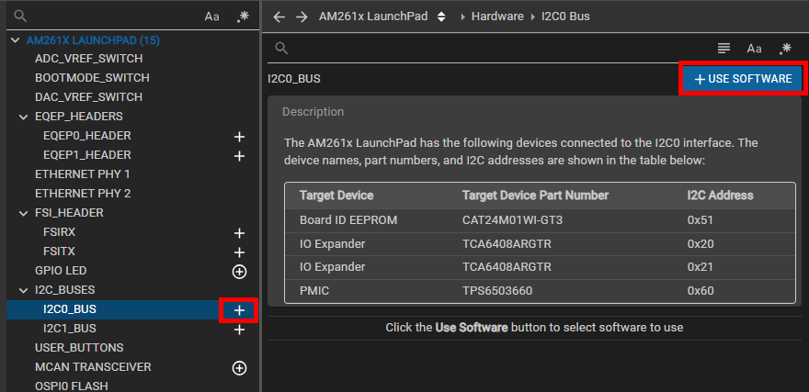Screen dimensions: 809x392
Task: Select the Hardware breadcrumb item
Action: point(497,17)
